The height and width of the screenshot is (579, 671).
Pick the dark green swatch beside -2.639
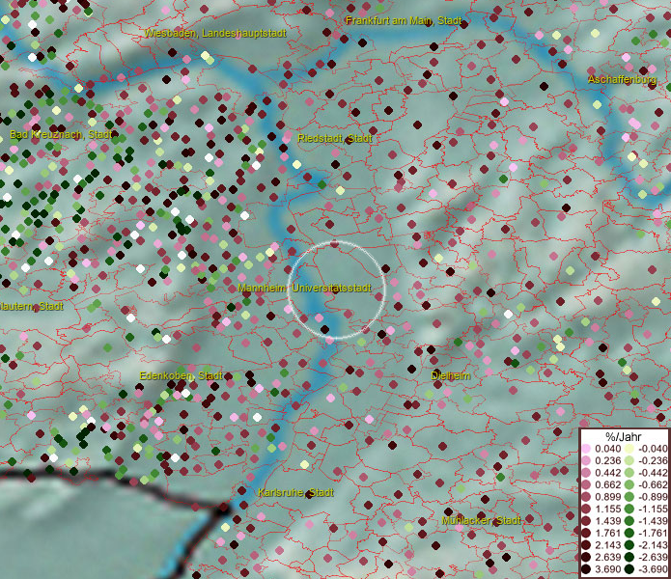pos(629,557)
